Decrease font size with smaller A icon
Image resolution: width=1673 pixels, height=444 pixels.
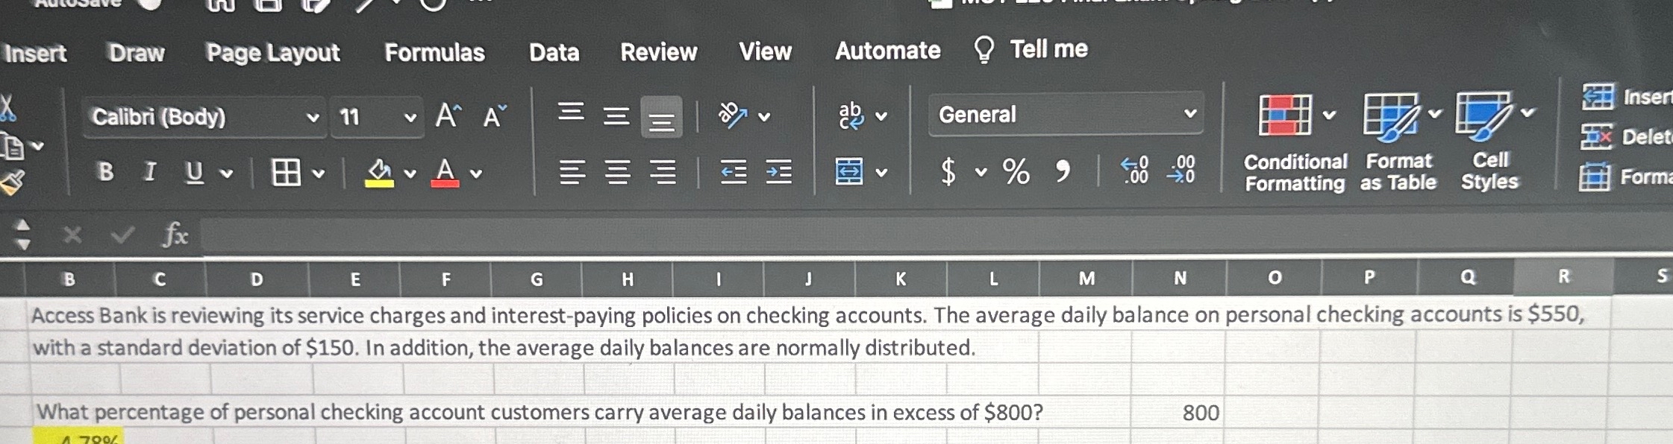[494, 116]
